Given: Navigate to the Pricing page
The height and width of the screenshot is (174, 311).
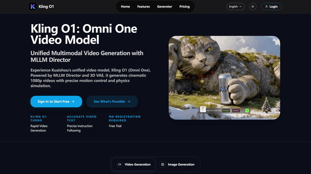Looking at the screenshot, I should click(x=185, y=7).
